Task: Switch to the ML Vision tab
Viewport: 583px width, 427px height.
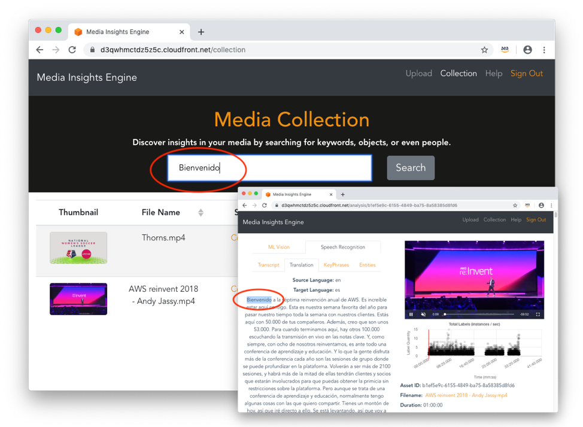Action: (279, 246)
